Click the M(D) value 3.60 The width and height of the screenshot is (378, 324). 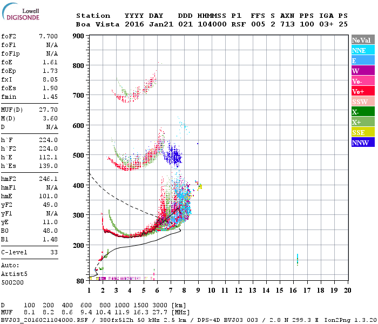click(x=50, y=118)
